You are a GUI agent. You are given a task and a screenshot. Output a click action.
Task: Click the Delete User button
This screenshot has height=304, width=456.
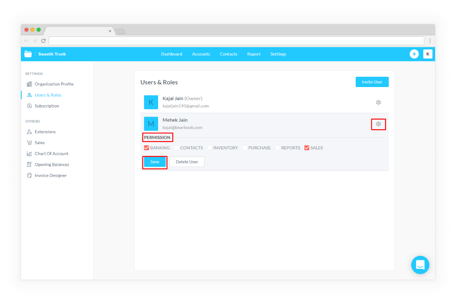point(187,162)
